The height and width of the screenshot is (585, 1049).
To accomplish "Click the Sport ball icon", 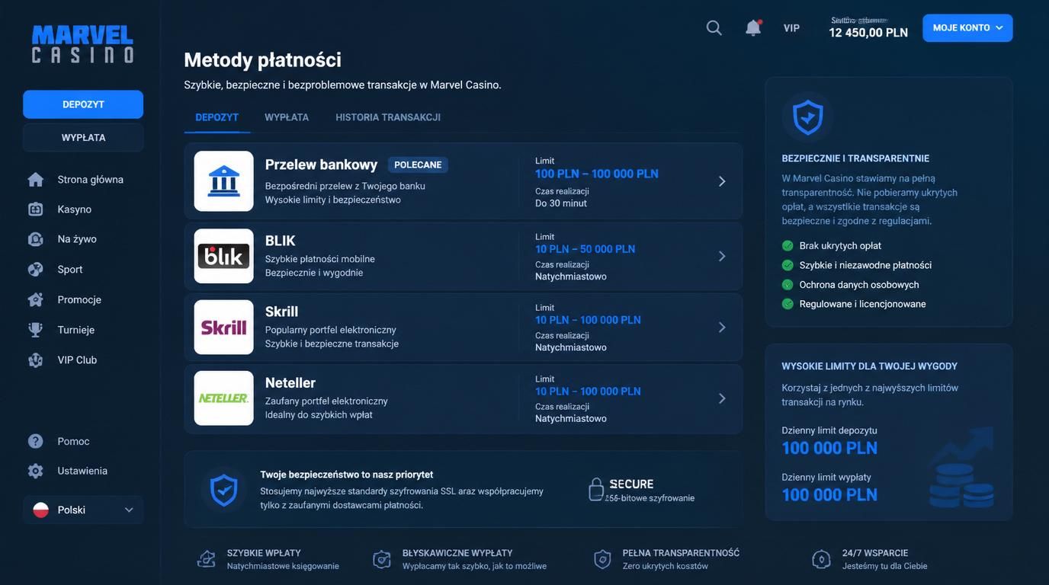I will point(36,270).
